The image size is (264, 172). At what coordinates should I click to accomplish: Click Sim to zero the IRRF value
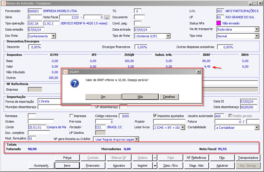(x=103, y=97)
